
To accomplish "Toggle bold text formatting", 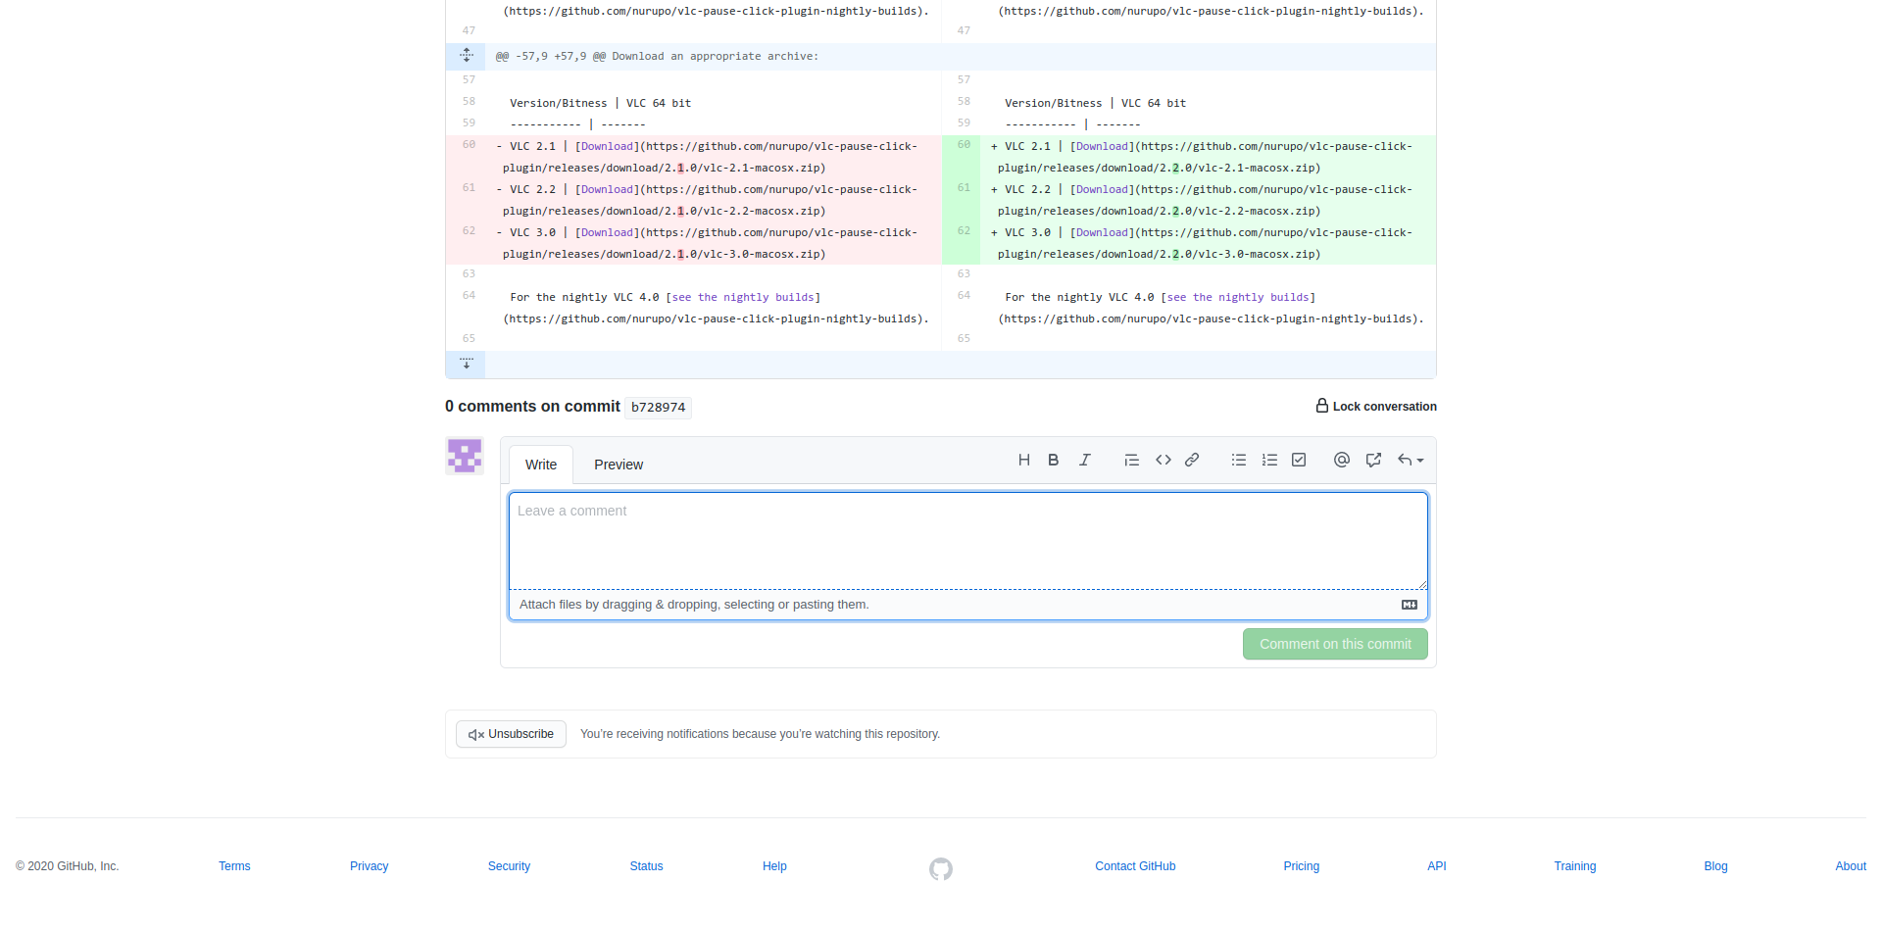I will coord(1053,460).
